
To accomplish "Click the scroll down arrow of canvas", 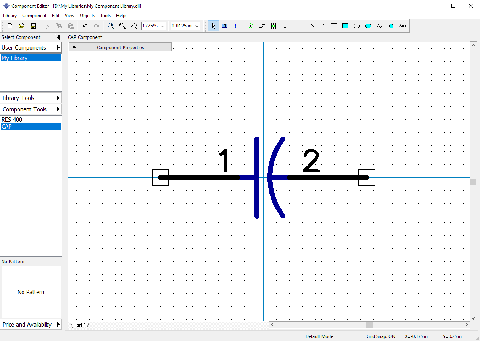I will pos(473,318).
